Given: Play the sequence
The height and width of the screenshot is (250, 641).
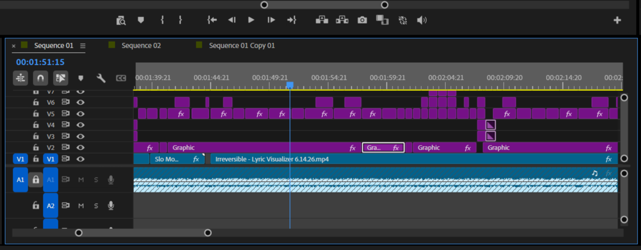Looking at the screenshot, I should point(251,20).
